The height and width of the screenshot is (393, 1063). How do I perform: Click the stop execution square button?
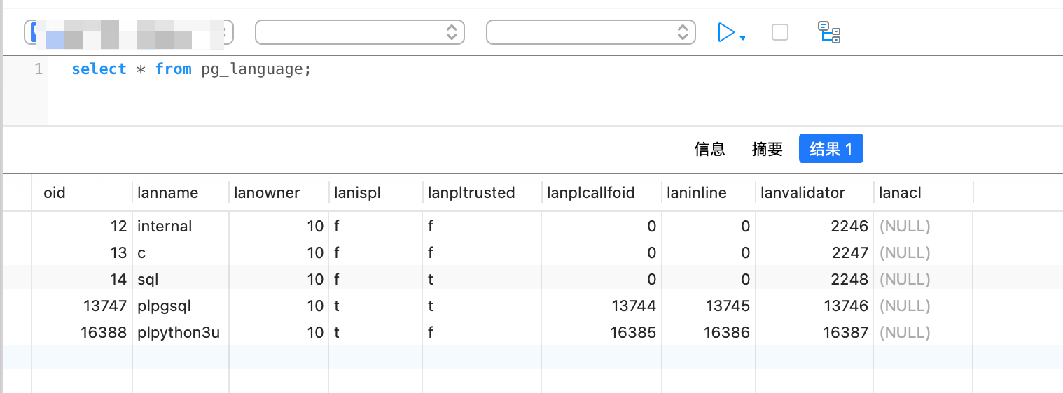(779, 32)
